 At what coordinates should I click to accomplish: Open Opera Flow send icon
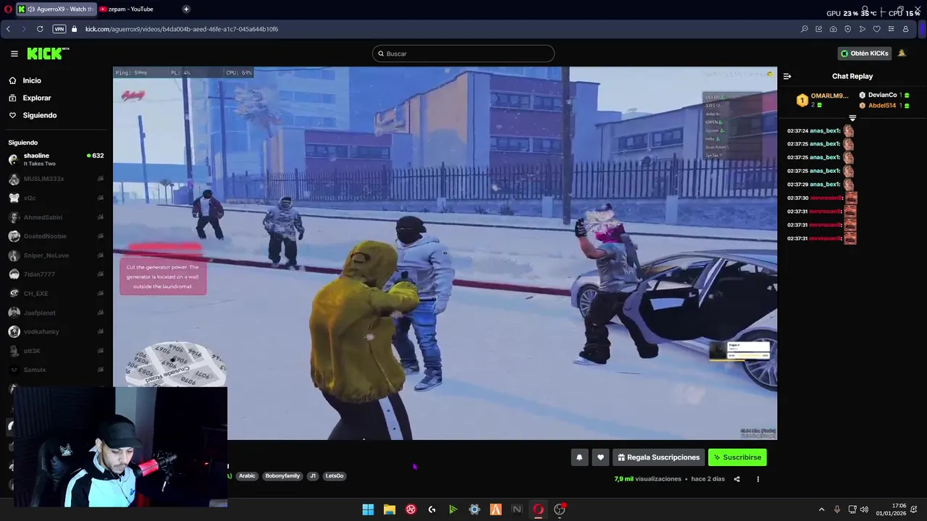(x=862, y=29)
